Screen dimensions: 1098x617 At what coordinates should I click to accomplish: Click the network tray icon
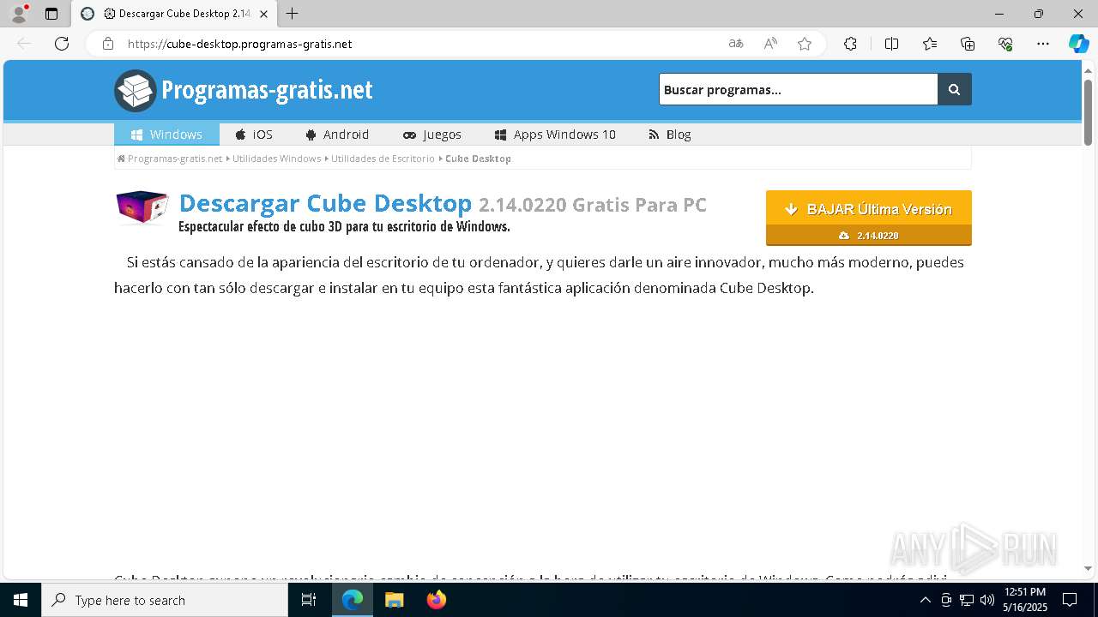tap(967, 600)
